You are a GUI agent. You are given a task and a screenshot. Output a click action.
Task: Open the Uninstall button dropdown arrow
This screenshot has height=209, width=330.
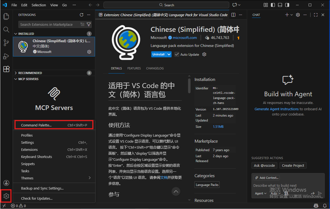coord(169,54)
